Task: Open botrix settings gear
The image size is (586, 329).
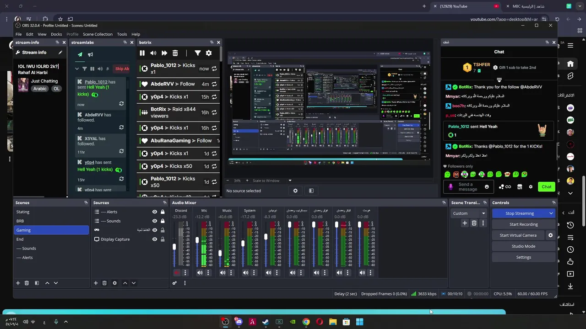Action: [x=208, y=53]
